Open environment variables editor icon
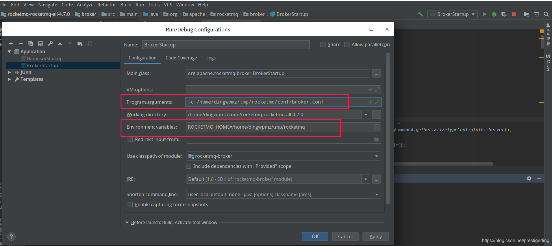552x246 pixels. coord(376,127)
